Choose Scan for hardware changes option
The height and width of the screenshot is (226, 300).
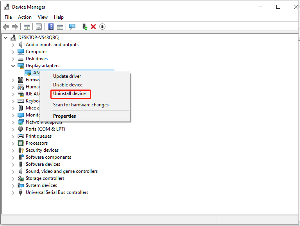coord(81,105)
